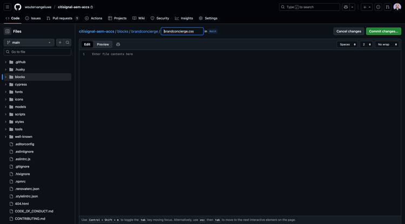
Task: Go to GitHub home via Octocat logo
Action: (x=18, y=7)
